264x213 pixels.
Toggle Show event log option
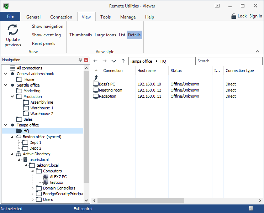(x=46, y=35)
